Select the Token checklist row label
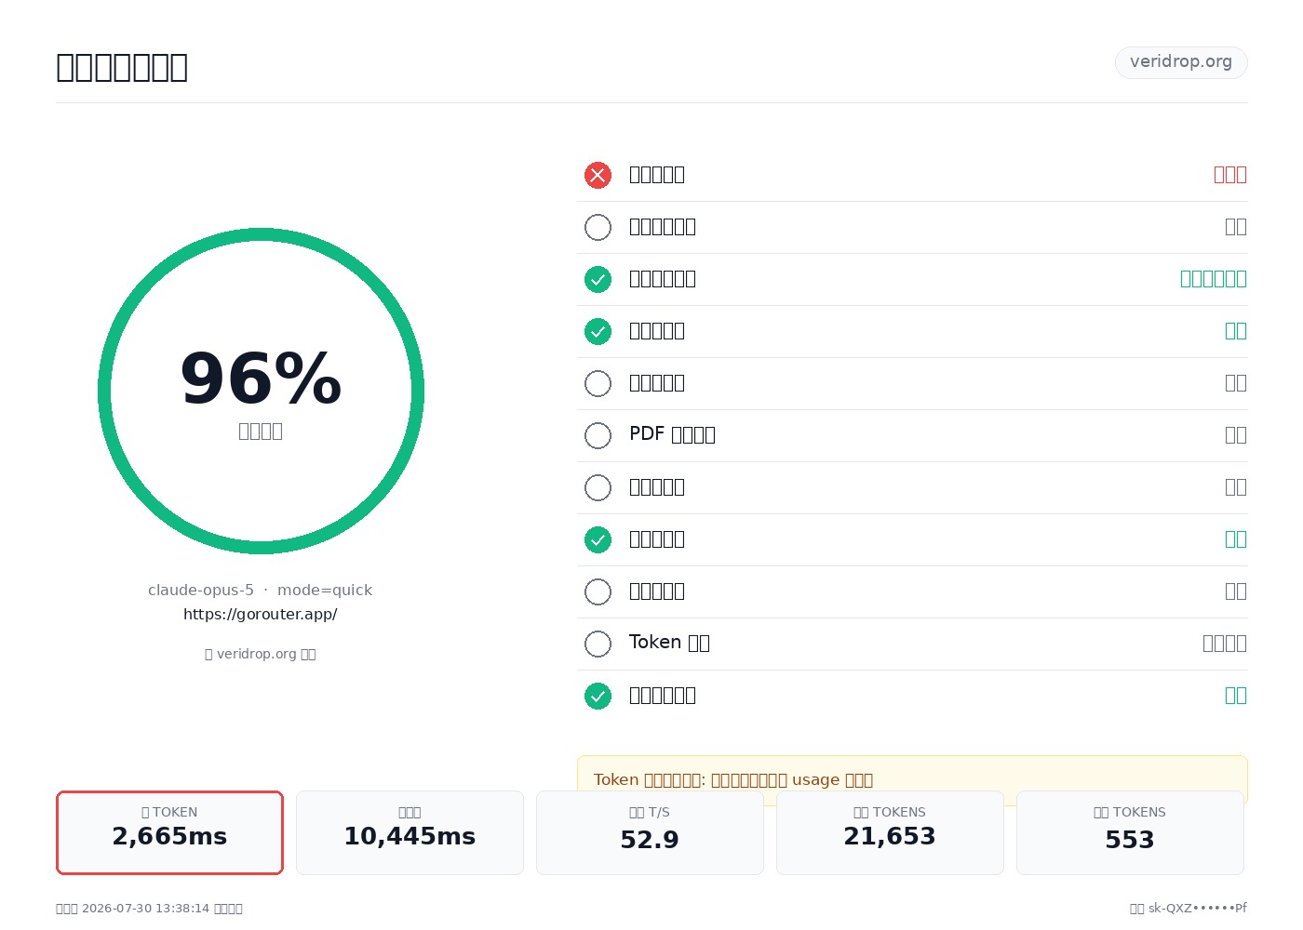1303x930 pixels. pos(669,643)
